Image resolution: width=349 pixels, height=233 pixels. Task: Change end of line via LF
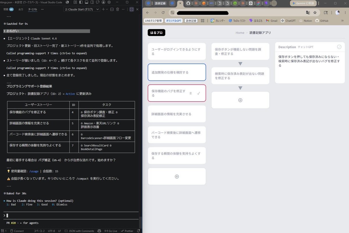tap(59, 231)
